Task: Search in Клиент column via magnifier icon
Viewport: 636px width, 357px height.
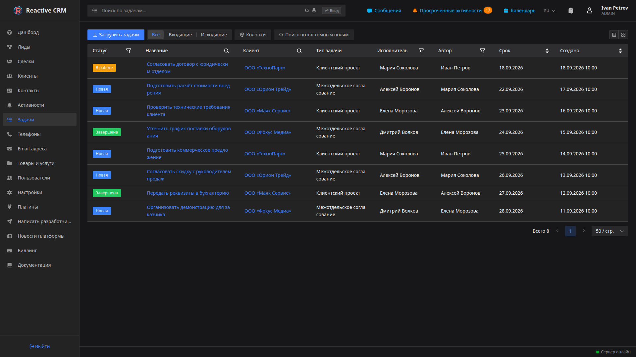Action: click(x=299, y=51)
